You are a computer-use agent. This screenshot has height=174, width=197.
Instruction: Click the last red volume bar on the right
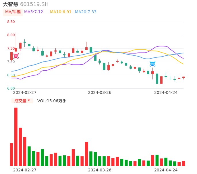click(184, 163)
